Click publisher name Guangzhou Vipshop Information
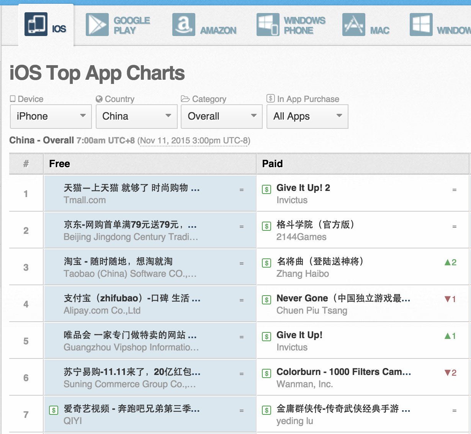 pyautogui.click(x=131, y=347)
